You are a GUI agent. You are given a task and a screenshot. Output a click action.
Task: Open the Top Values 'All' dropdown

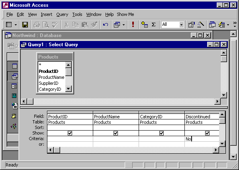coord(181,25)
